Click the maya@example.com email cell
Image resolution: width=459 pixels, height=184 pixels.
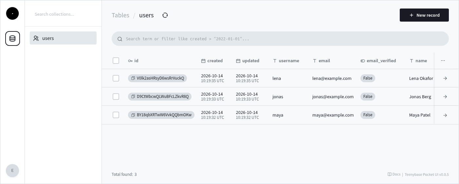[x=333, y=115]
